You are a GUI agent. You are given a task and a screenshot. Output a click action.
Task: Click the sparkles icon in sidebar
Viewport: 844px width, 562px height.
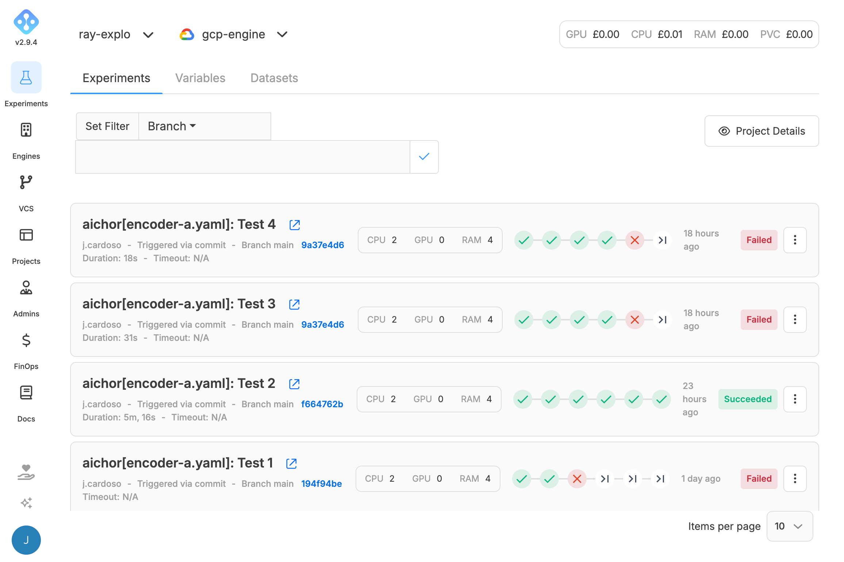coord(26,503)
